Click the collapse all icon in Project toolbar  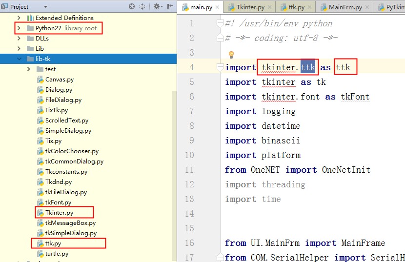142,6
